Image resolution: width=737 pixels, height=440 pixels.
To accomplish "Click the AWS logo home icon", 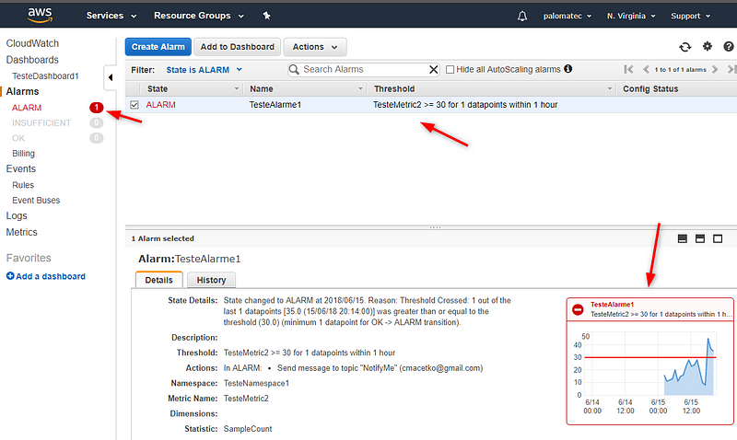I will tap(40, 15).
